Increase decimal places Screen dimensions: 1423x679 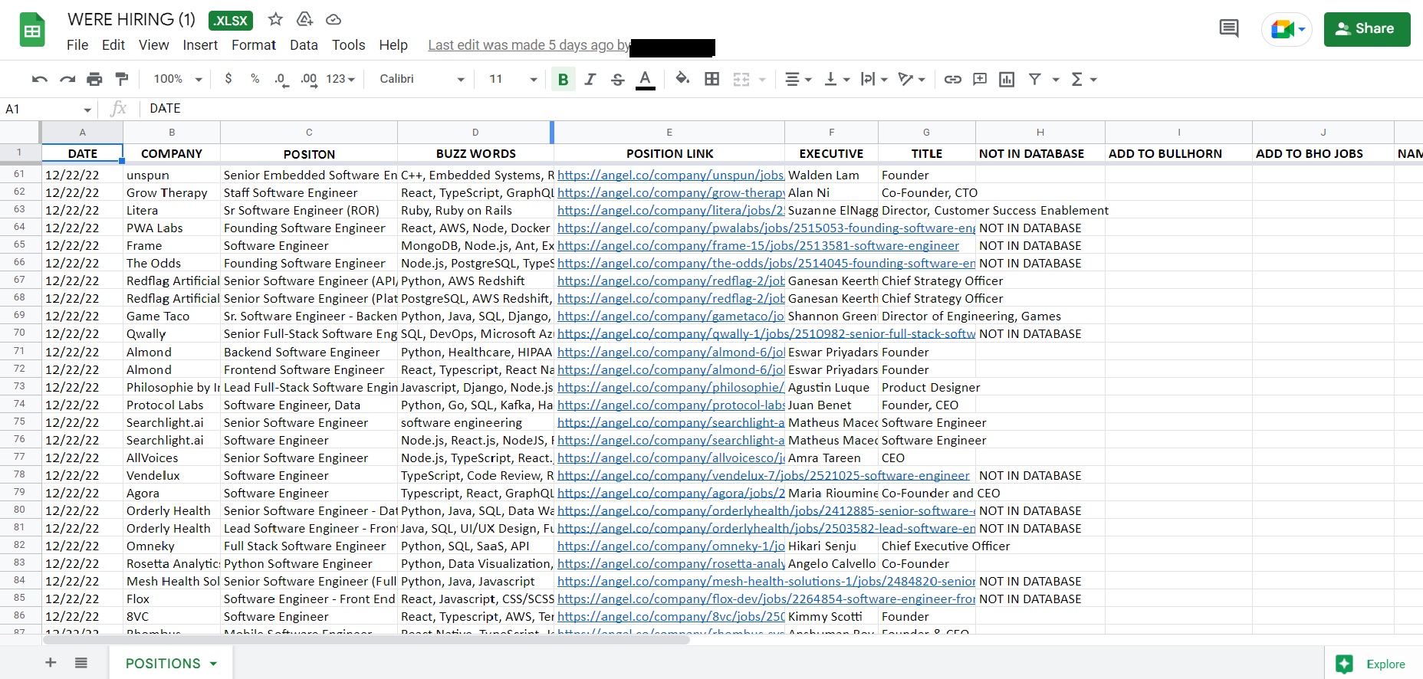(309, 79)
